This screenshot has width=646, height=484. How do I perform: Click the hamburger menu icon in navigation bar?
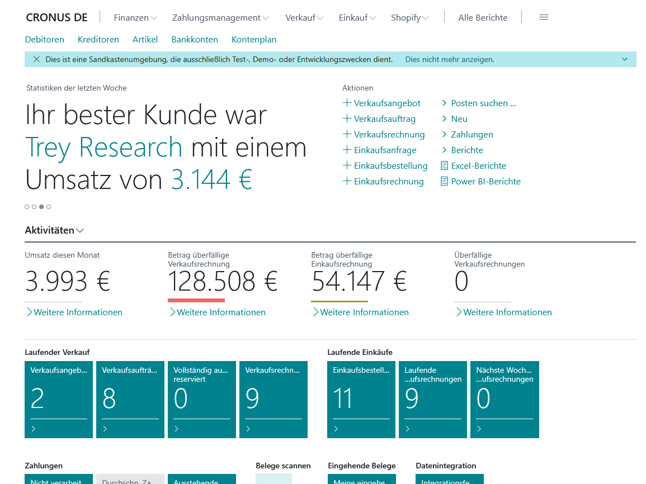click(544, 17)
